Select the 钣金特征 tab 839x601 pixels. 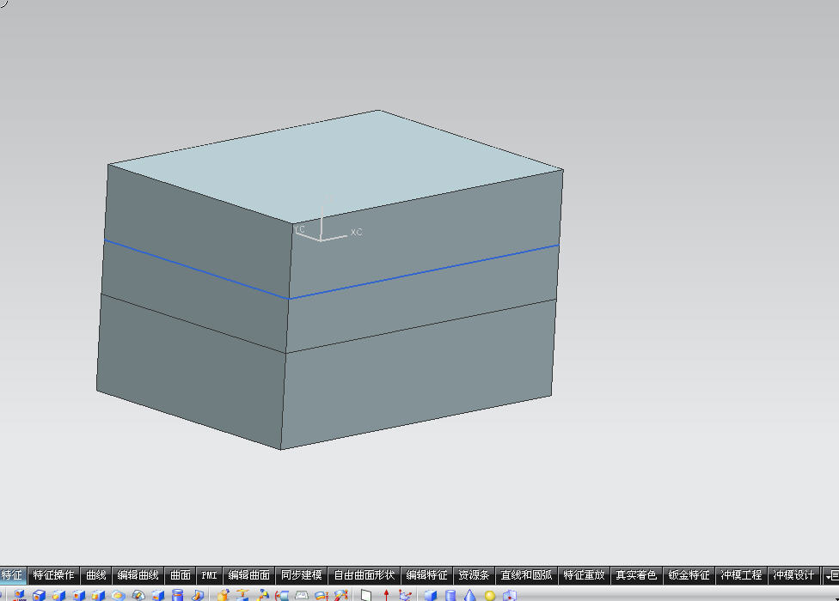[689, 575]
